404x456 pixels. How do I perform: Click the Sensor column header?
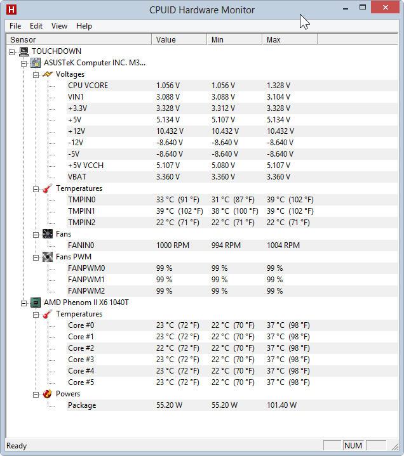[79, 39]
